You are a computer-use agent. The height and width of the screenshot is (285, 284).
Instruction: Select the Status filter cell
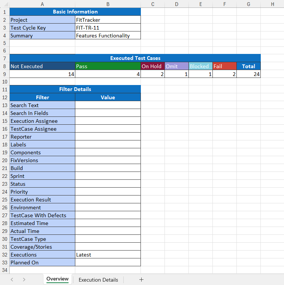point(42,184)
